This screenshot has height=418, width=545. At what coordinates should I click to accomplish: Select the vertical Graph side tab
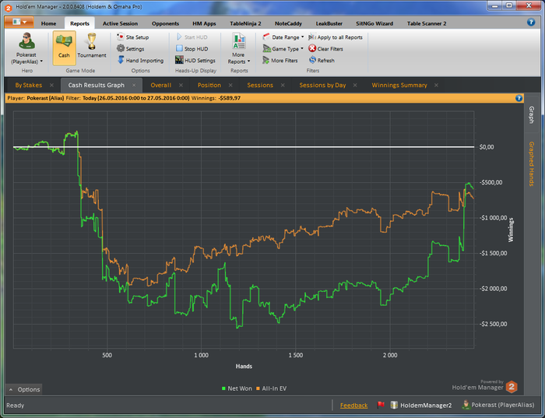coord(531,114)
